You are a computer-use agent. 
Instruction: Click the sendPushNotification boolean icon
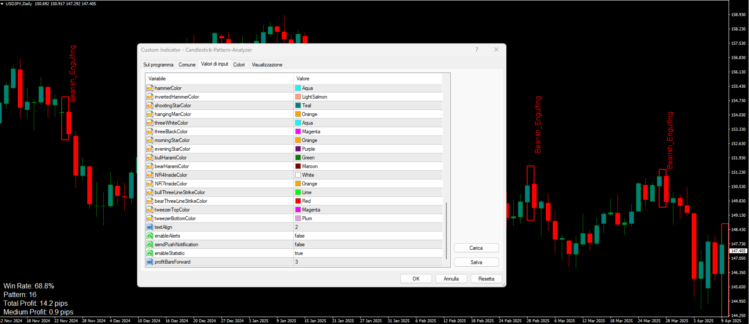pos(149,245)
